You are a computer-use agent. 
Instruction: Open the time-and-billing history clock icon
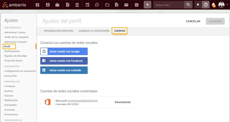tap(97, 5)
